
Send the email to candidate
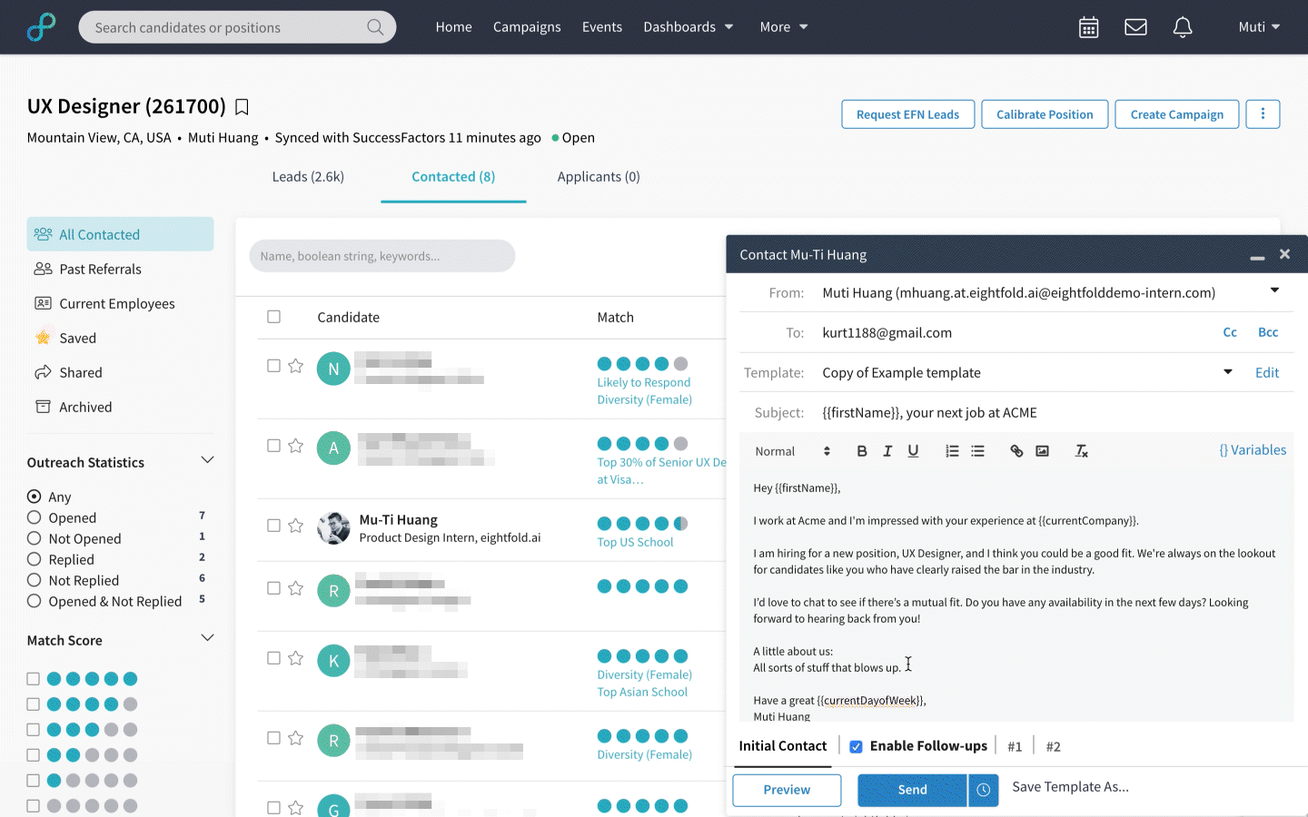coord(912,790)
